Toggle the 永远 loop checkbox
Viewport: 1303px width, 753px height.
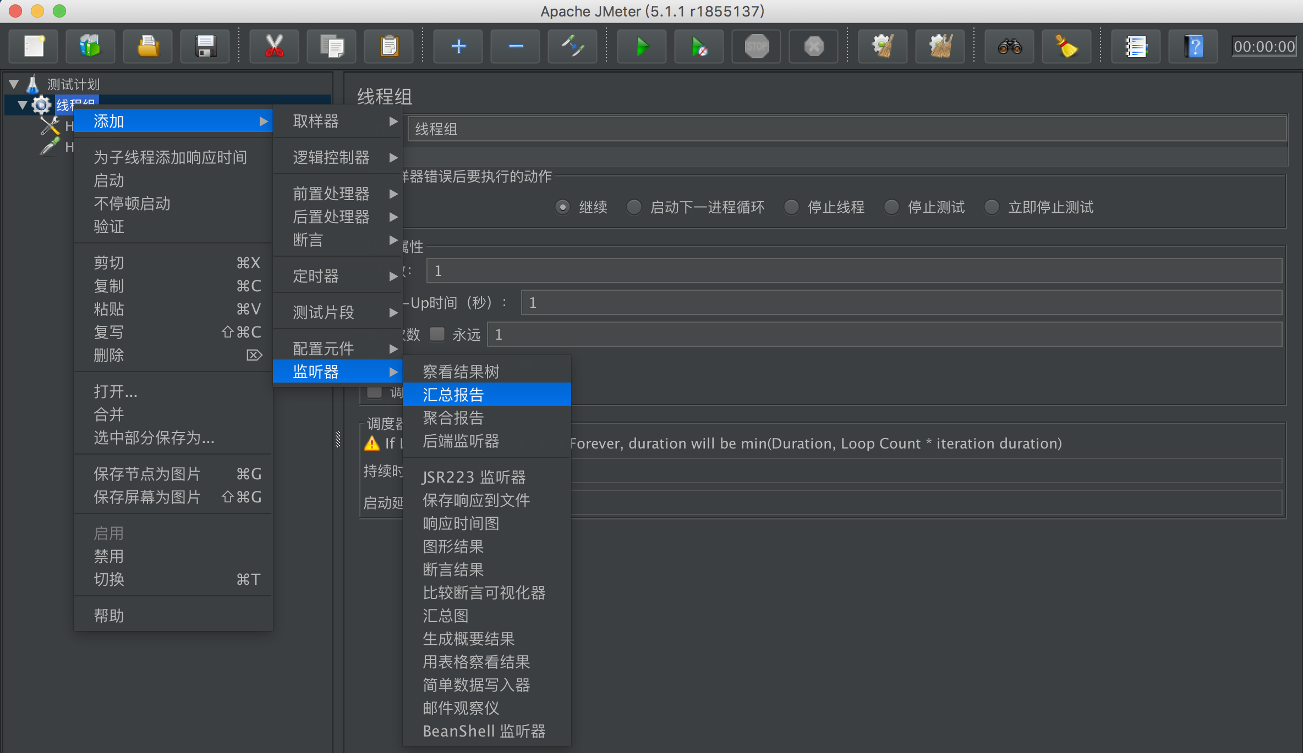tap(437, 334)
